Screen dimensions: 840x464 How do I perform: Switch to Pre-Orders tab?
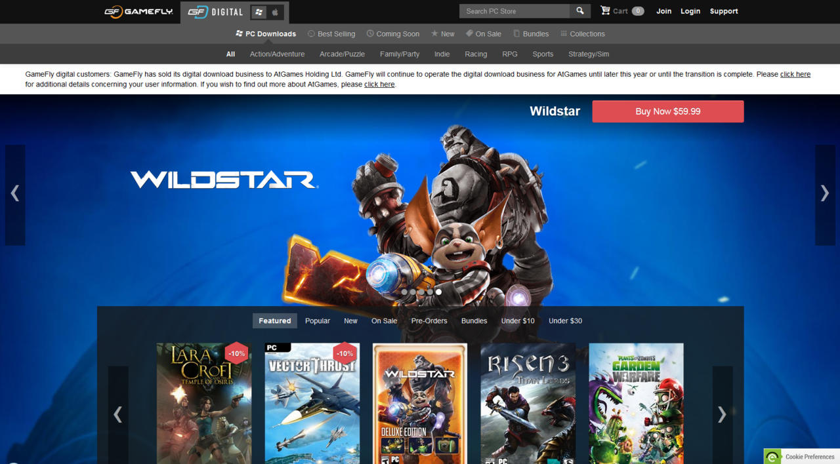coord(429,320)
